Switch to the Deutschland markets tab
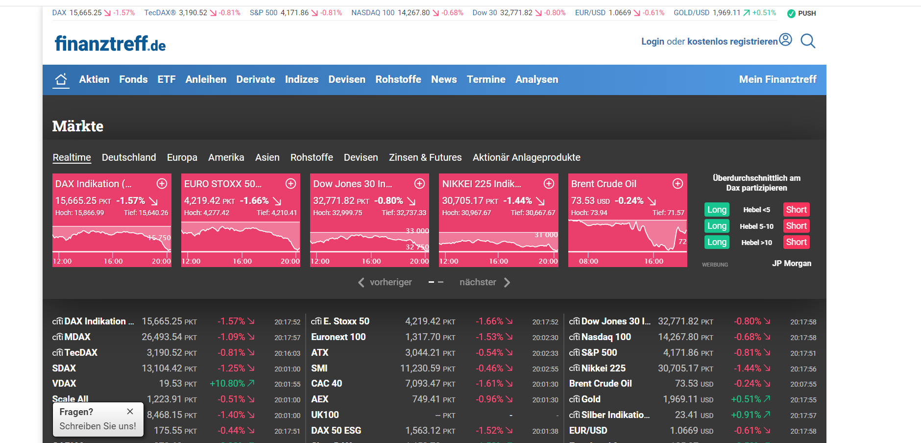Image resolution: width=921 pixels, height=443 pixels. tap(129, 157)
